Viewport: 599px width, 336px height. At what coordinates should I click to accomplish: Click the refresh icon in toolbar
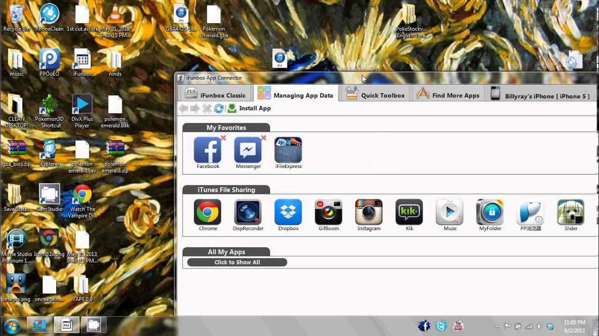[x=219, y=108]
